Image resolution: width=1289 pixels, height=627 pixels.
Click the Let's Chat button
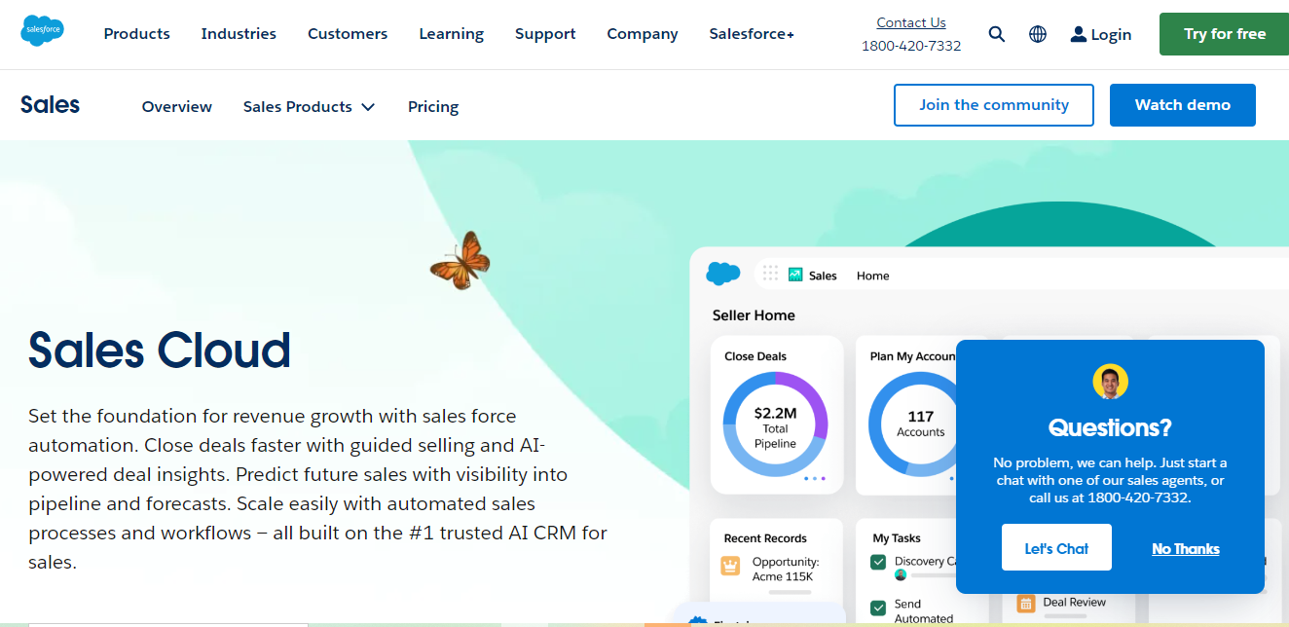[x=1056, y=548]
